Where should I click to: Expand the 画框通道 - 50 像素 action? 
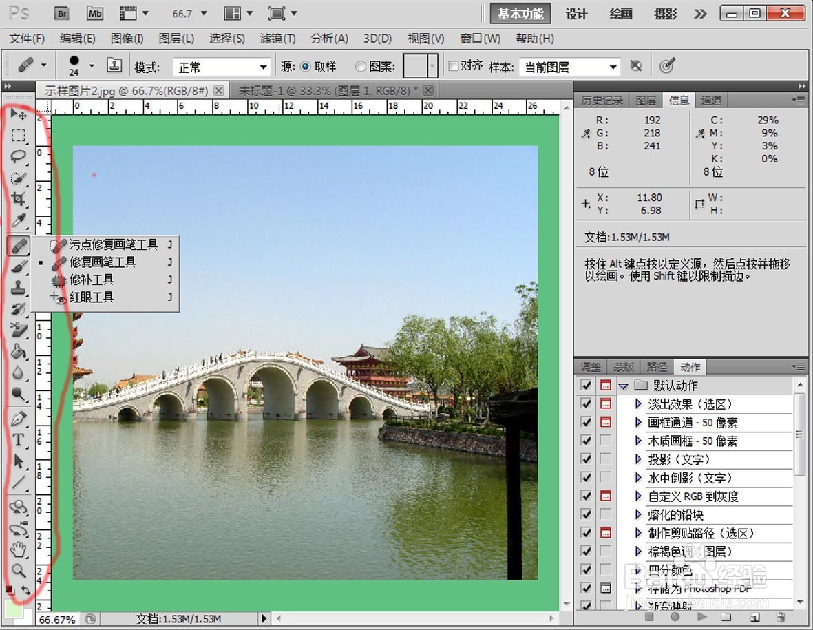click(638, 423)
